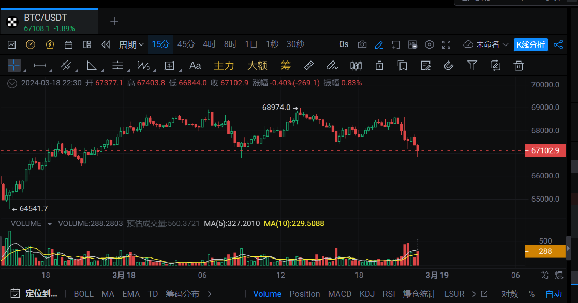Switch to the 4时 timeframe
Image resolution: width=578 pixels, height=303 pixels.
[210, 44]
